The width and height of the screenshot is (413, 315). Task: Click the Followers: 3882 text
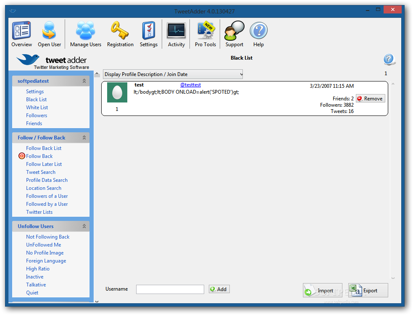click(x=337, y=105)
